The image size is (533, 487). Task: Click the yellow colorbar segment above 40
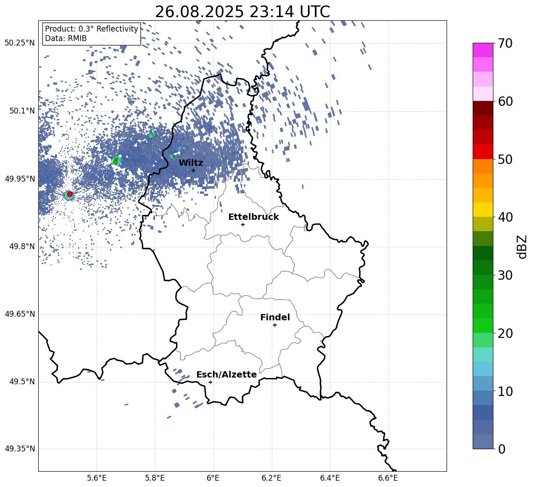pyautogui.click(x=483, y=210)
